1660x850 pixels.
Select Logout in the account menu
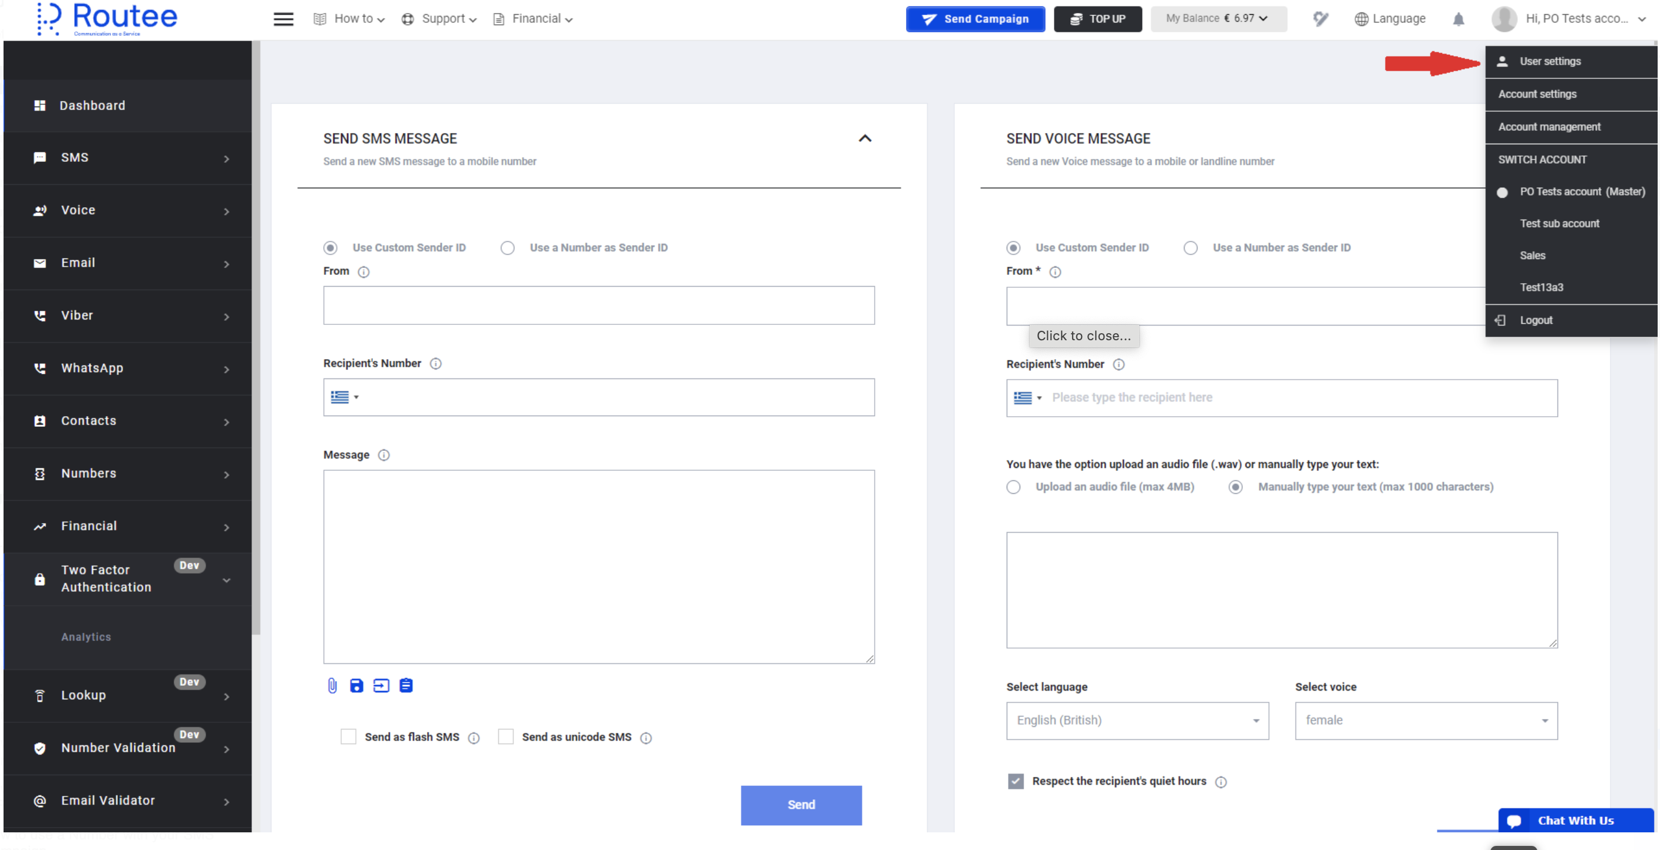click(x=1536, y=320)
